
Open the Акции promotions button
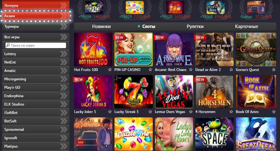click(x=36, y=16)
